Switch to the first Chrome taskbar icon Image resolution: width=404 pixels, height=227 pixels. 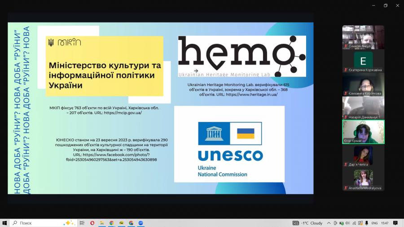point(112,223)
